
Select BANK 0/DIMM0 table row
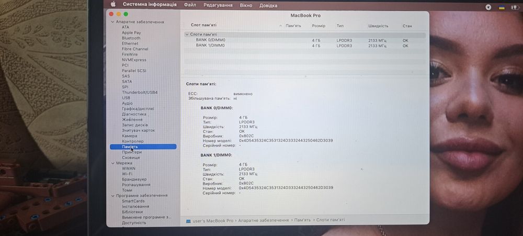coord(305,40)
